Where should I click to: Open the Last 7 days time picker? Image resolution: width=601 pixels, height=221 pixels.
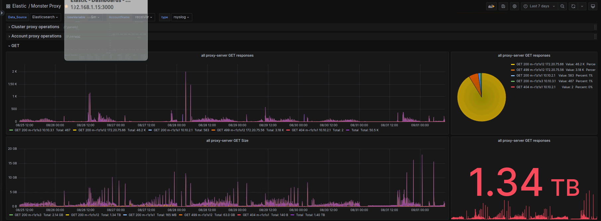tap(539, 6)
